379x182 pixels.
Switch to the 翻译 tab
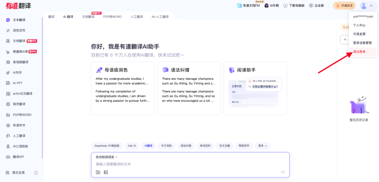click(x=51, y=17)
